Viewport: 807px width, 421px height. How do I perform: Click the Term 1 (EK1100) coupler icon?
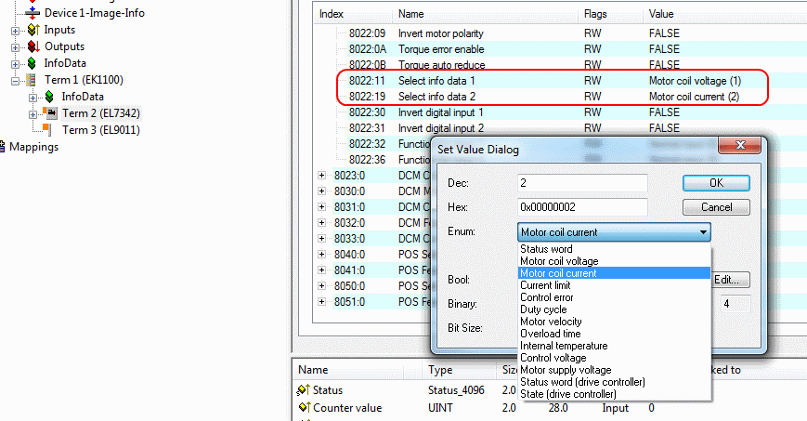(32, 80)
